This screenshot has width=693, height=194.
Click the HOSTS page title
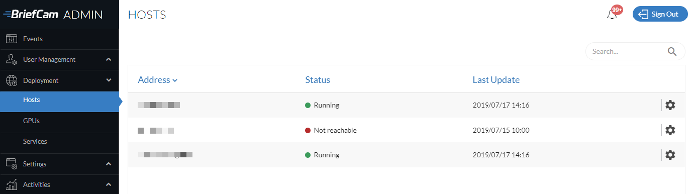(147, 15)
